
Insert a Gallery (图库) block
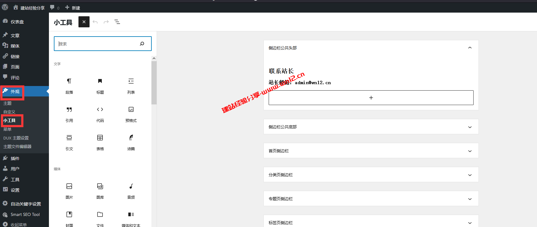pos(100,190)
